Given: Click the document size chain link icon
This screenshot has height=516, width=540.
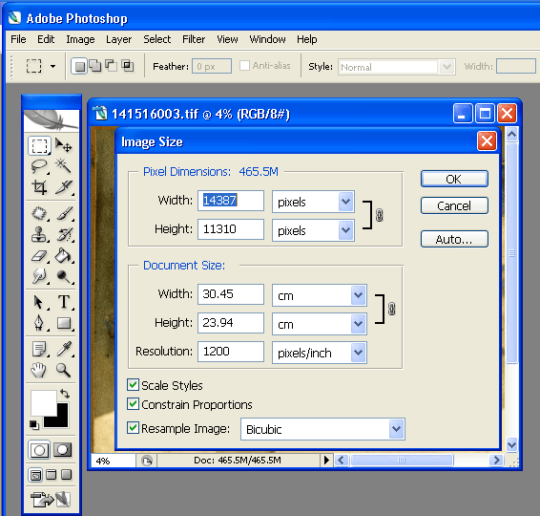Looking at the screenshot, I should [391, 309].
